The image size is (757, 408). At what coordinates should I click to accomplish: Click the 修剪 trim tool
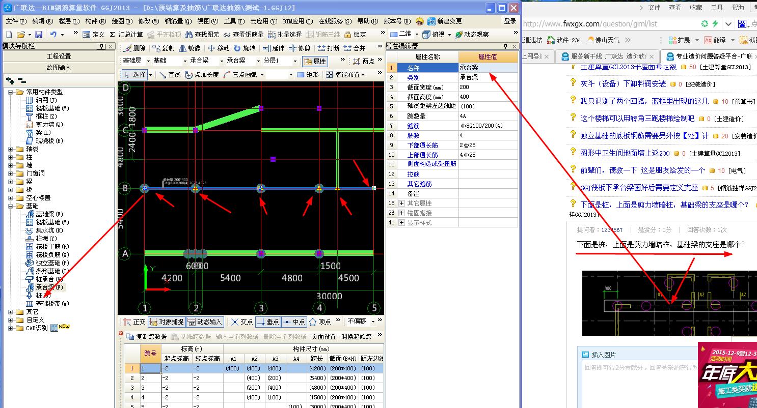point(300,48)
